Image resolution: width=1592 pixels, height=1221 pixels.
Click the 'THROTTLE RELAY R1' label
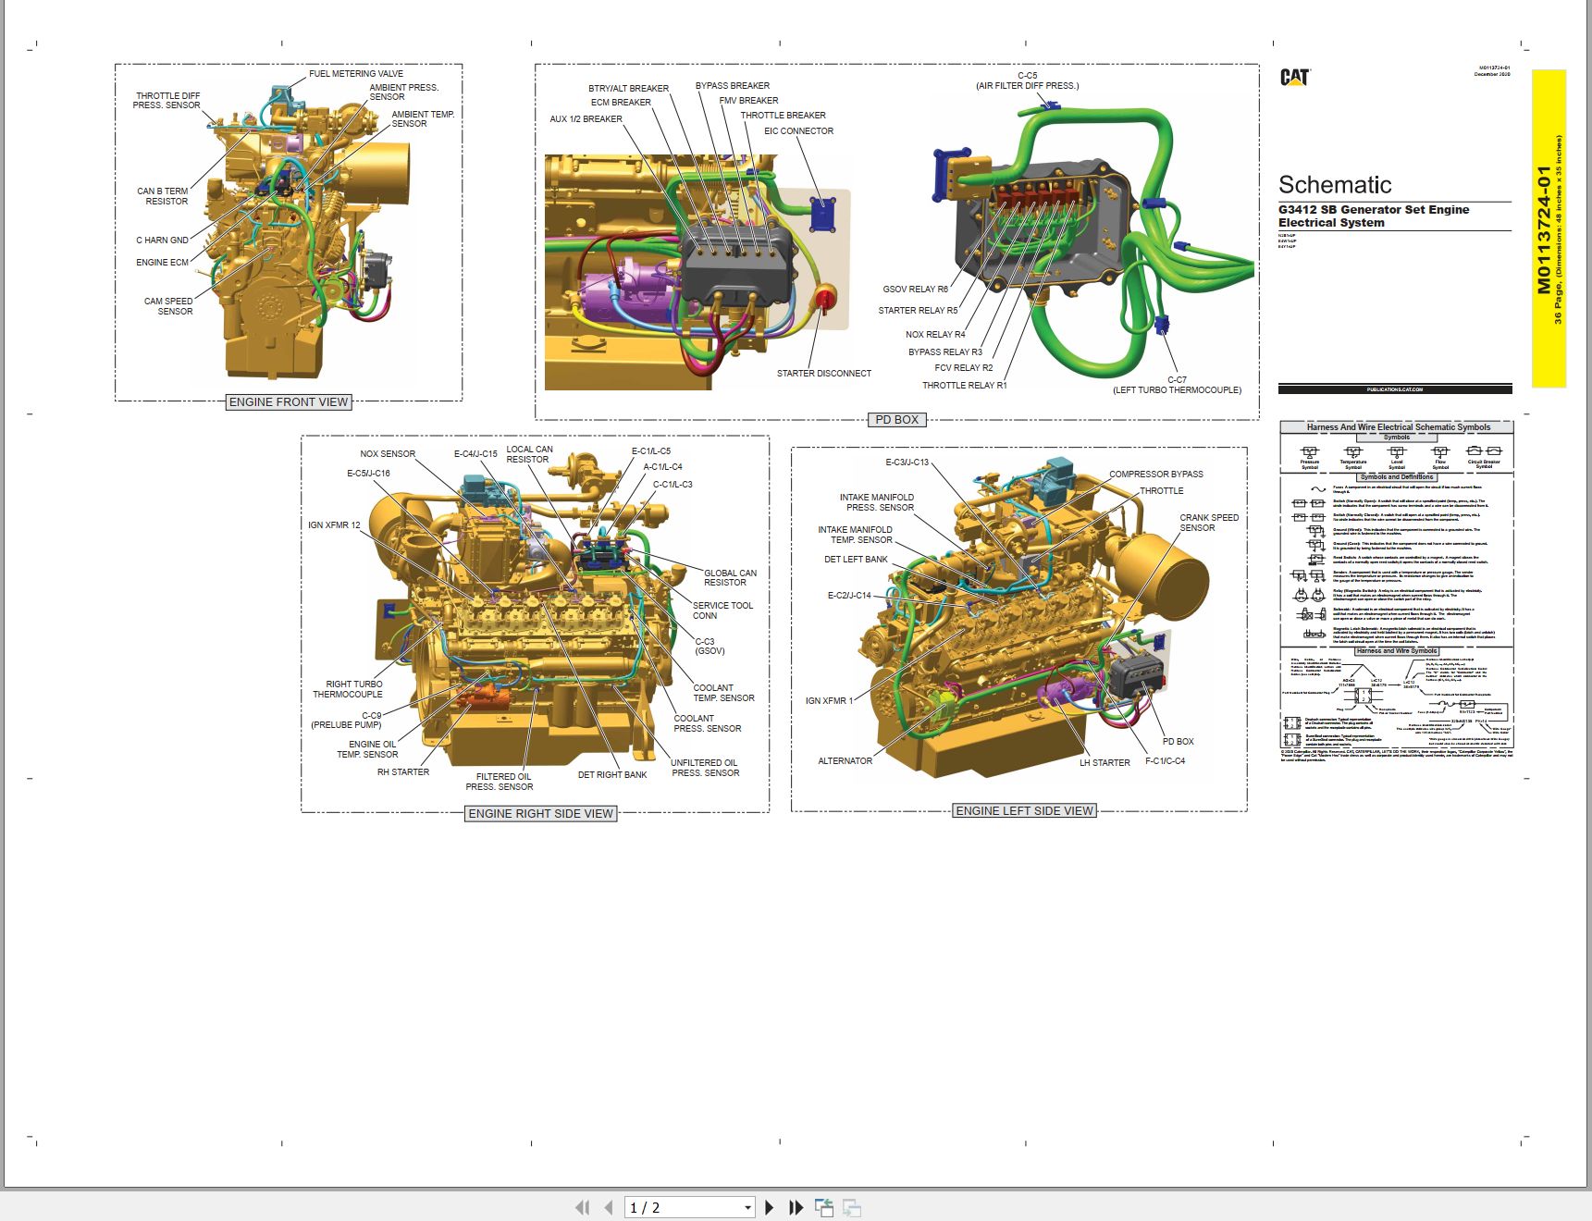[x=965, y=386]
